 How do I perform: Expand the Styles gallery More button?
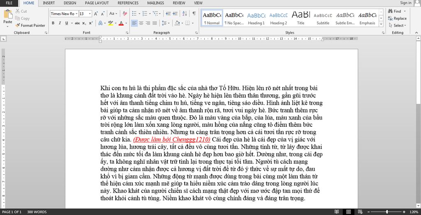point(381,24)
